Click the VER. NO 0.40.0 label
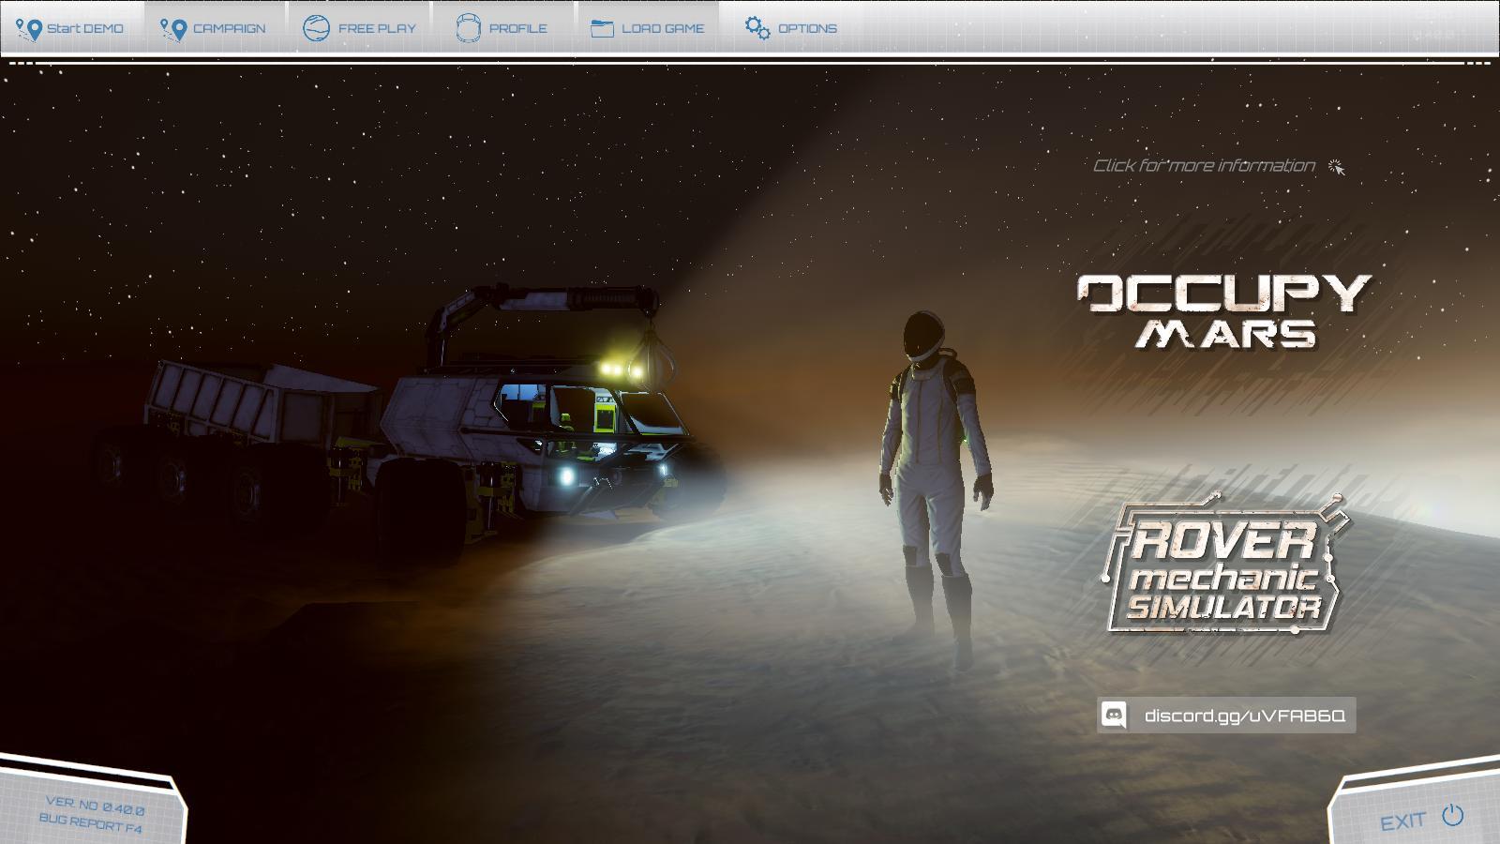Image resolution: width=1500 pixels, height=844 pixels. 96,805
